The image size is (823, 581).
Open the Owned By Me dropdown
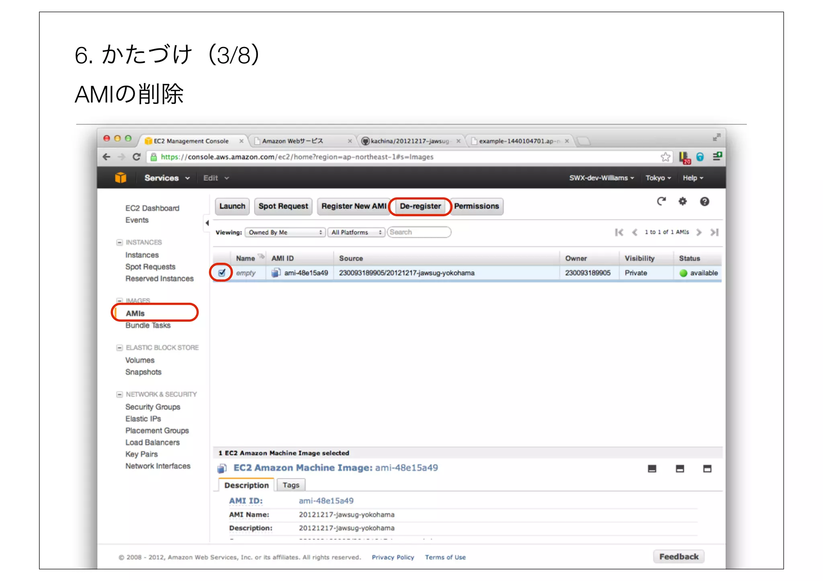[285, 232]
